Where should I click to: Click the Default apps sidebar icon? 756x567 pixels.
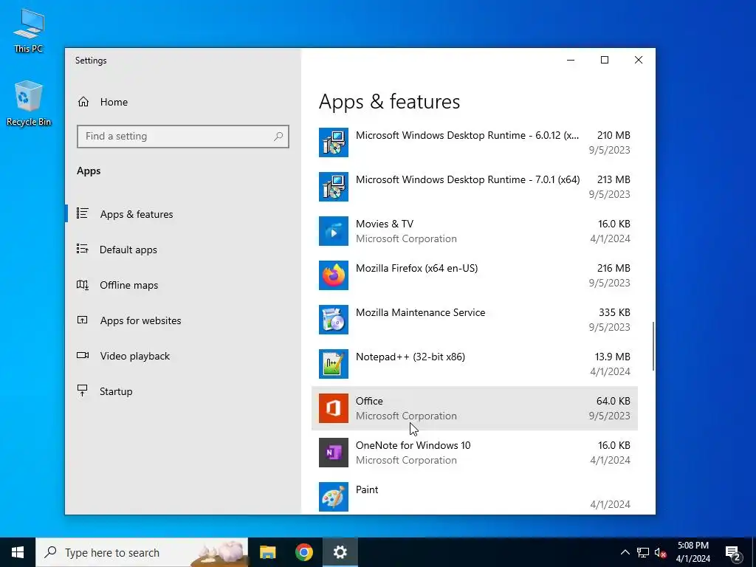pos(83,249)
